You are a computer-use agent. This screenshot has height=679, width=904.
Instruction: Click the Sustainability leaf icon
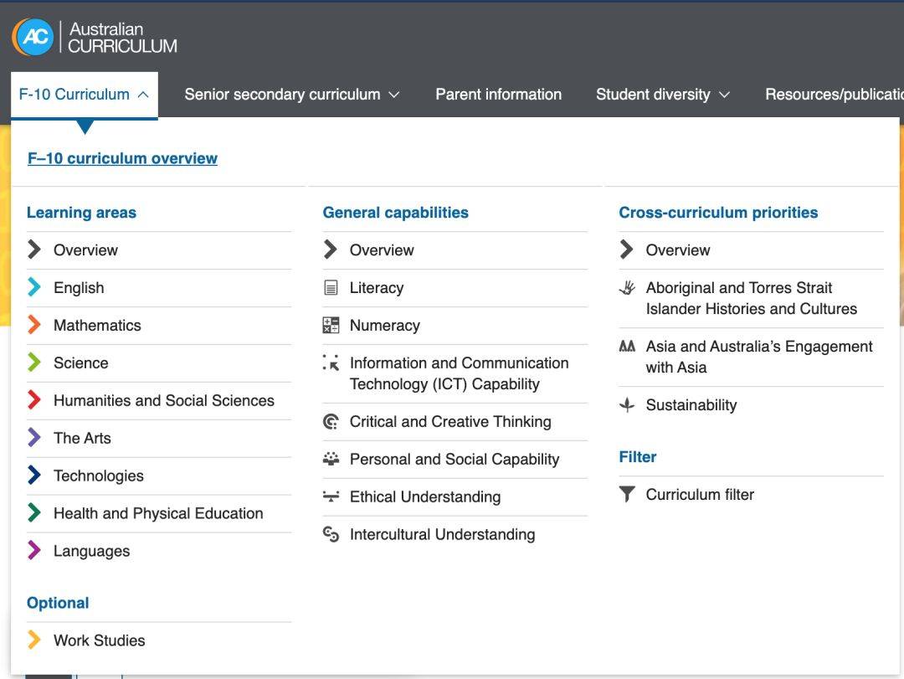tap(627, 405)
